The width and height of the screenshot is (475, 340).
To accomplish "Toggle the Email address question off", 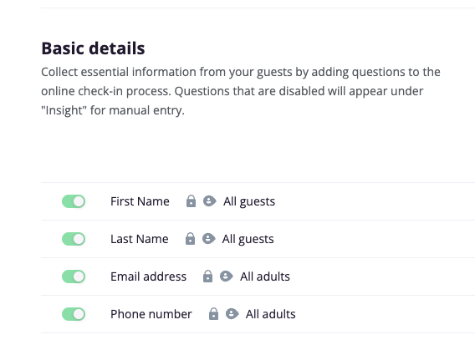I will point(74,277).
